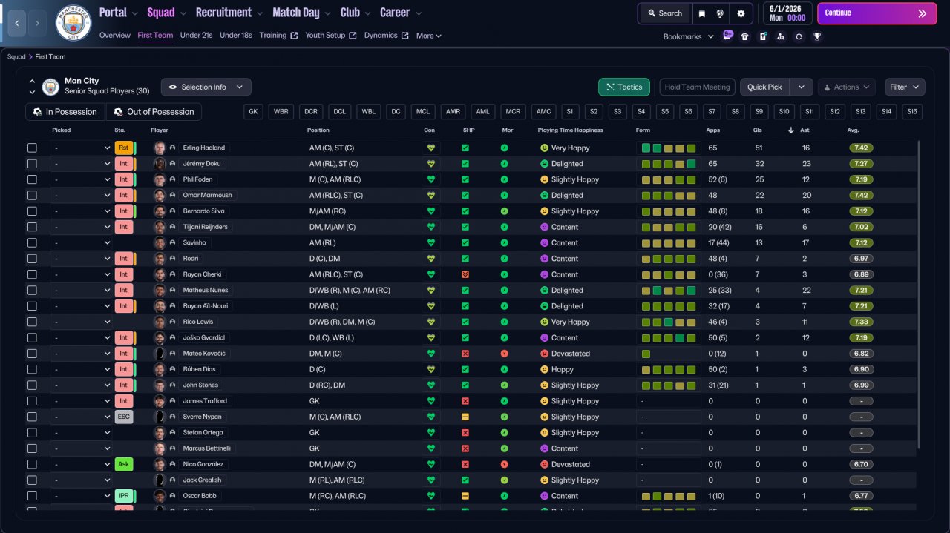
Task: Check the box for Rodri's row
Action: pyautogui.click(x=32, y=259)
